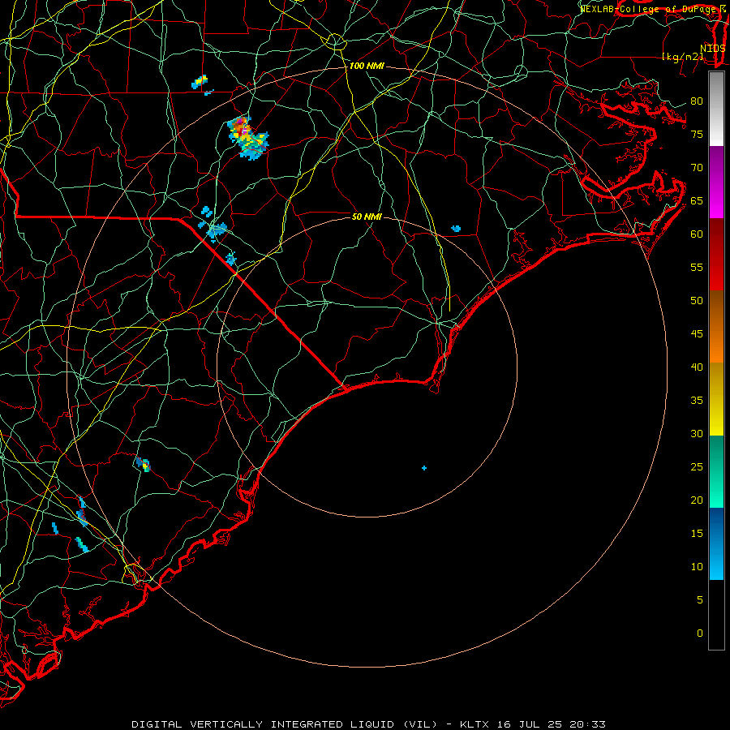Click the NIDS label above the color scale

pos(713,49)
